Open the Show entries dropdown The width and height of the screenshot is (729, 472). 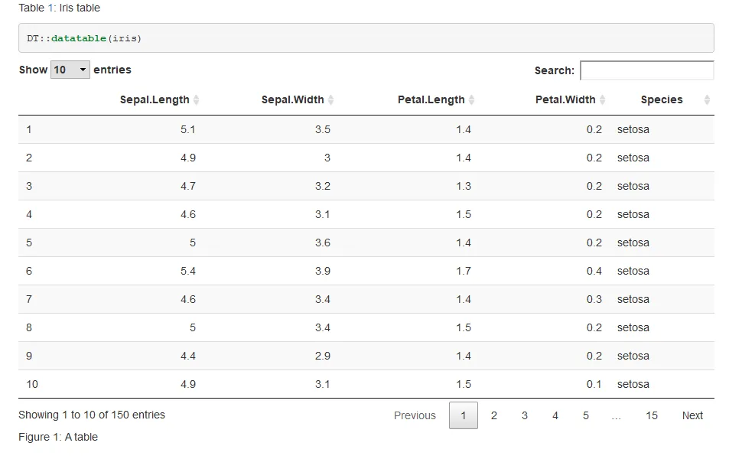point(70,70)
